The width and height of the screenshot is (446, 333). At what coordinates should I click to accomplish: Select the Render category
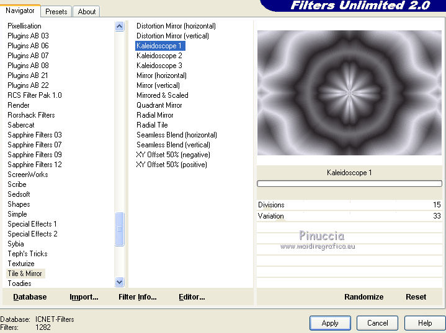coord(19,105)
